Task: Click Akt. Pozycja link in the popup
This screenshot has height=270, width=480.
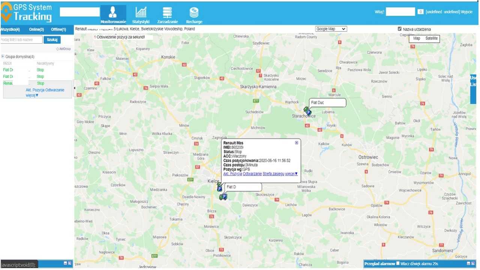Action: (x=232, y=174)
